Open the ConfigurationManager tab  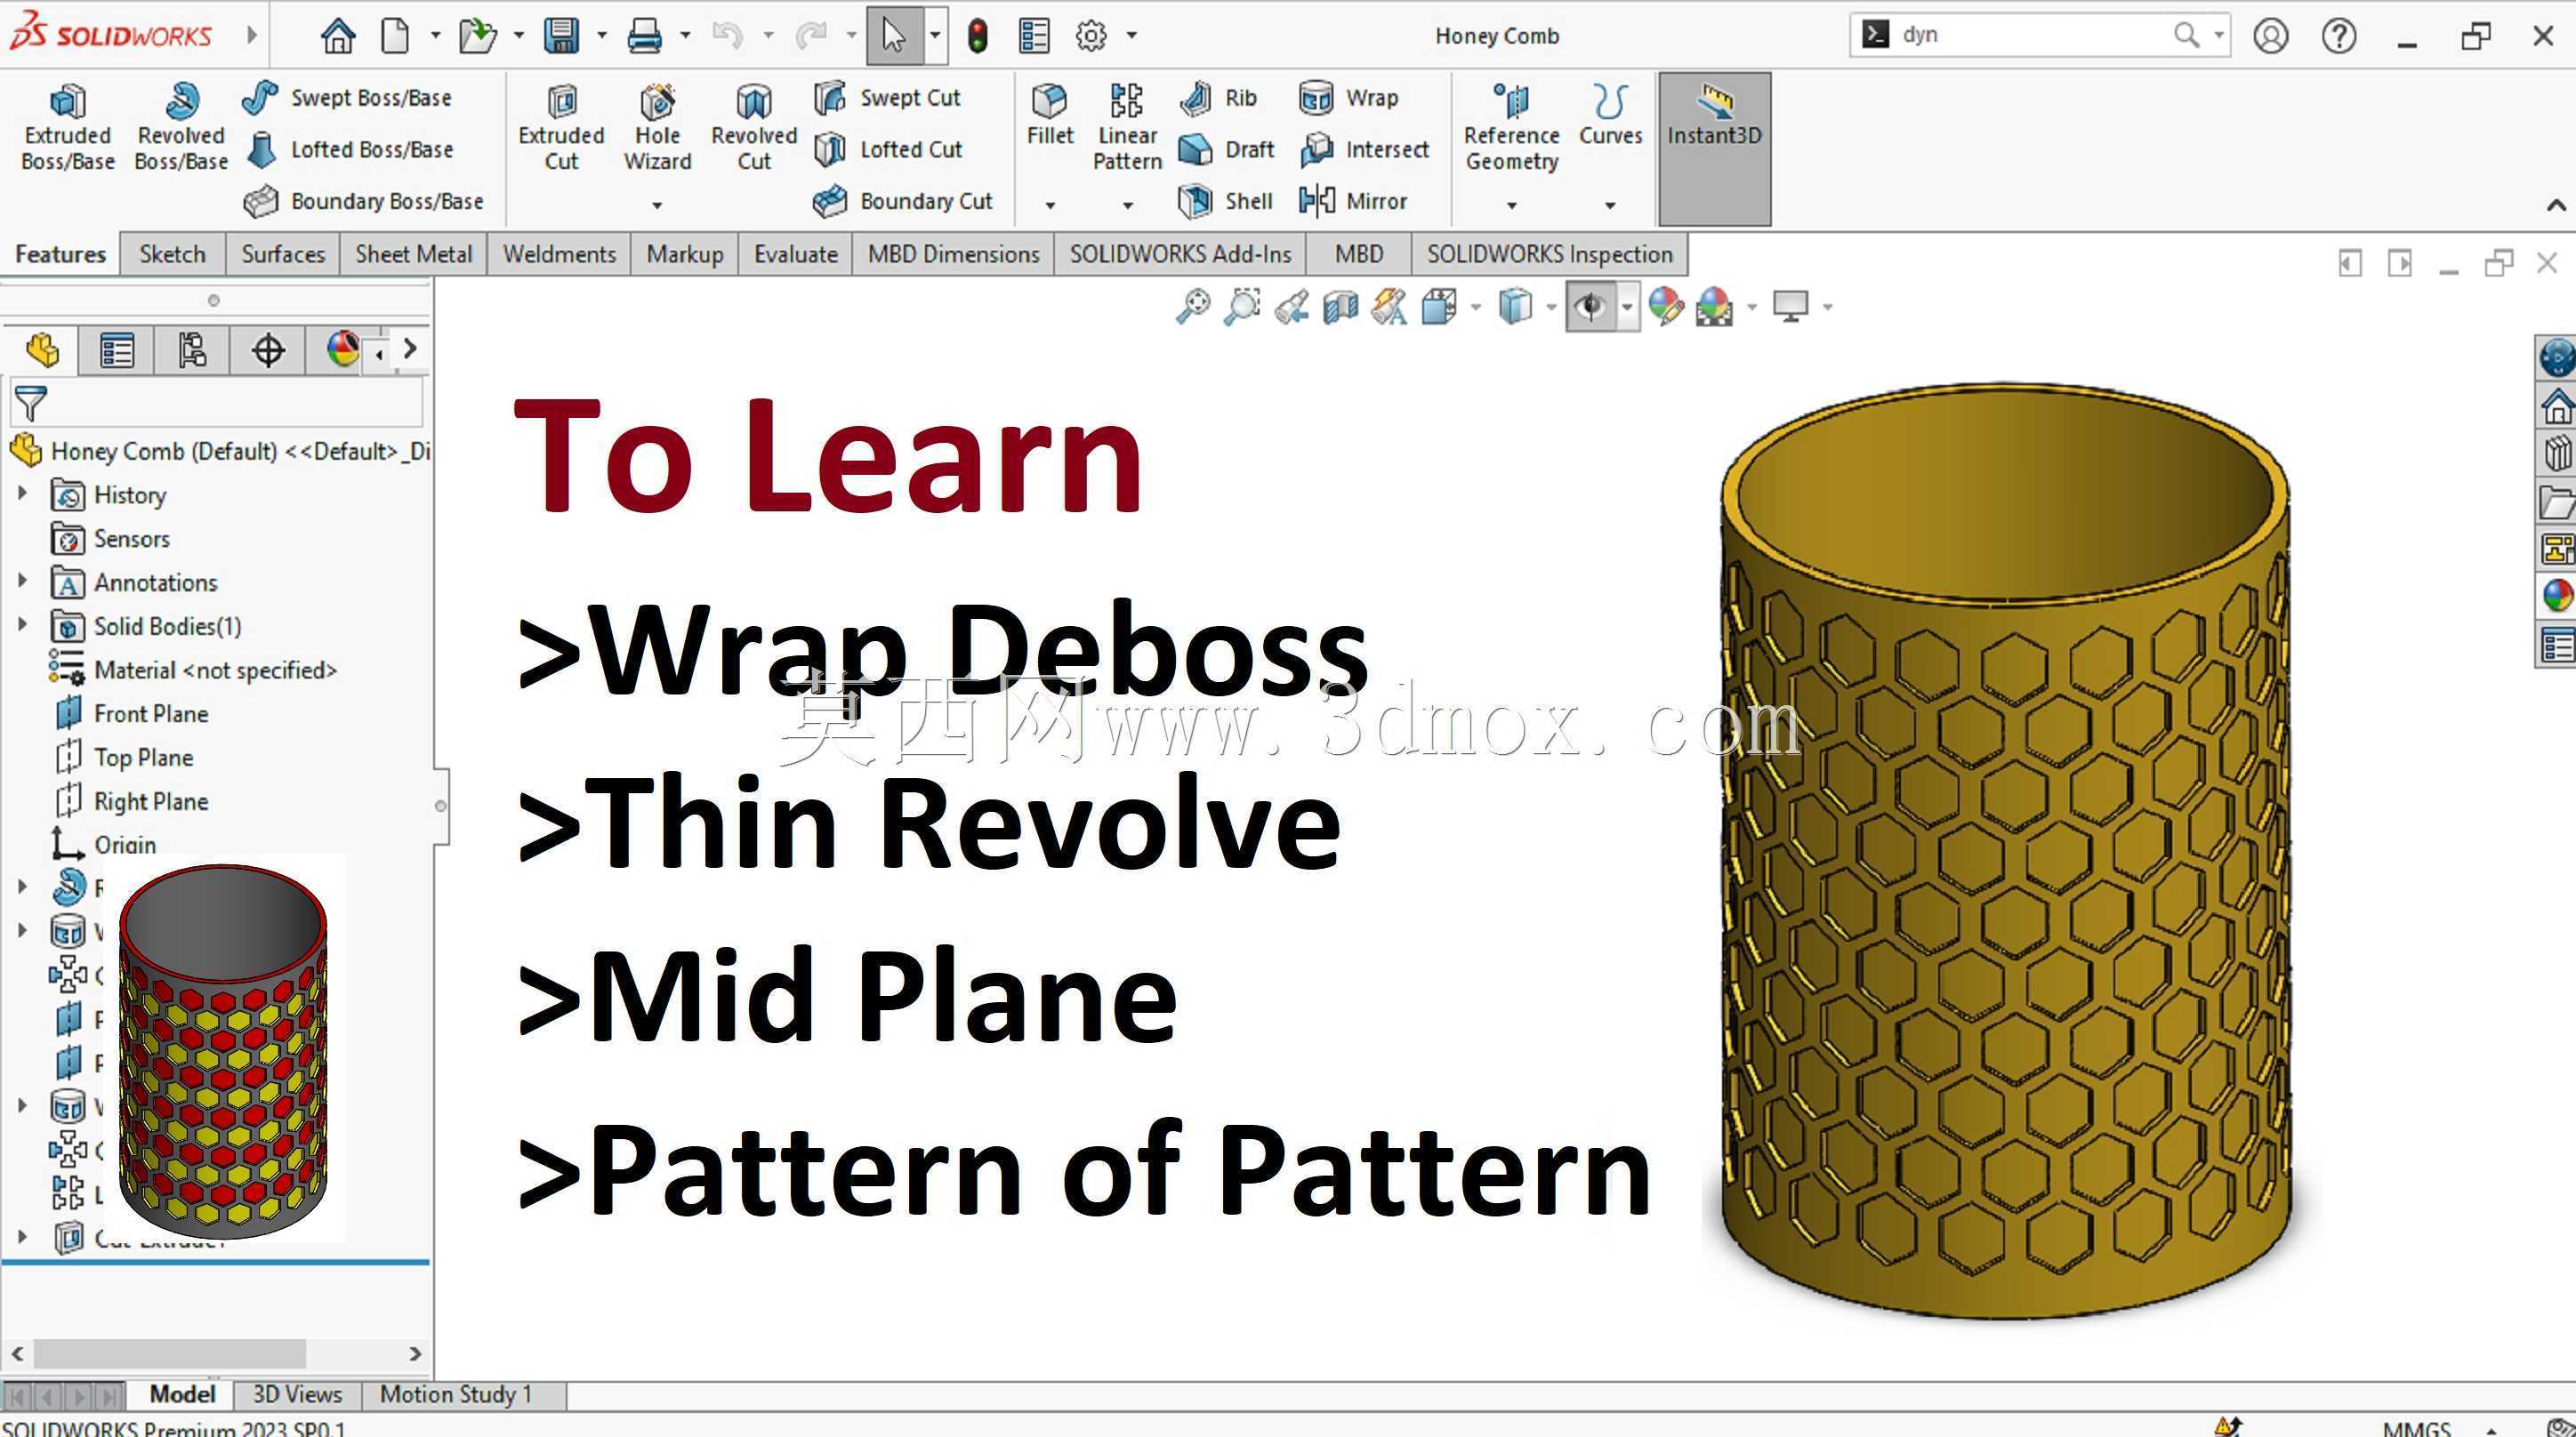192,350
